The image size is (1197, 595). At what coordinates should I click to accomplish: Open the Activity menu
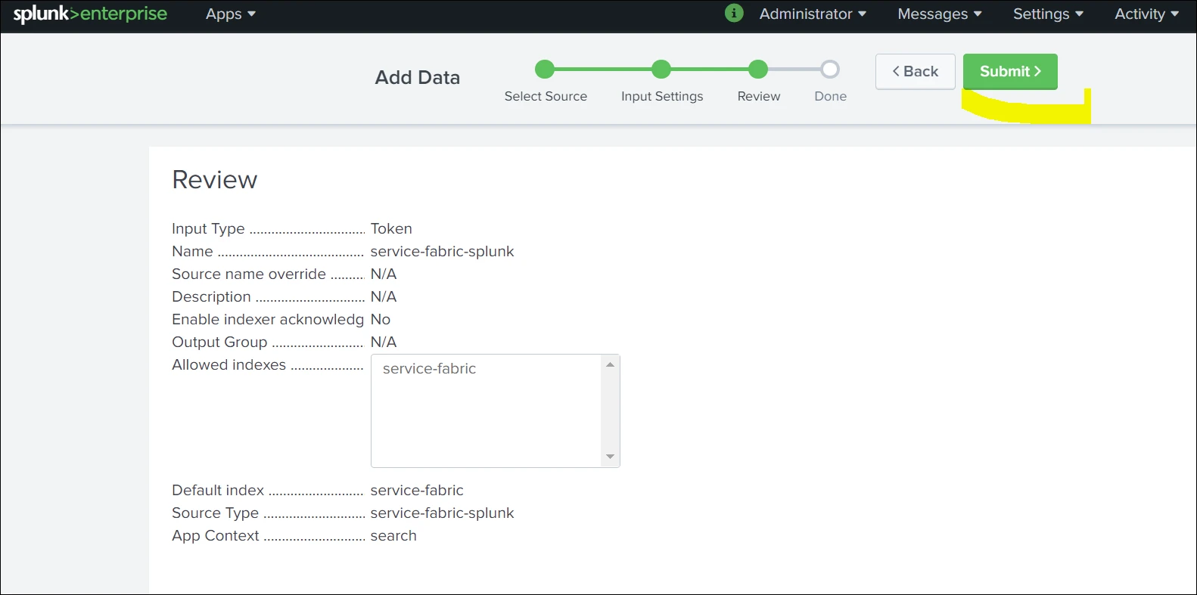click(x=1146, y=14)
